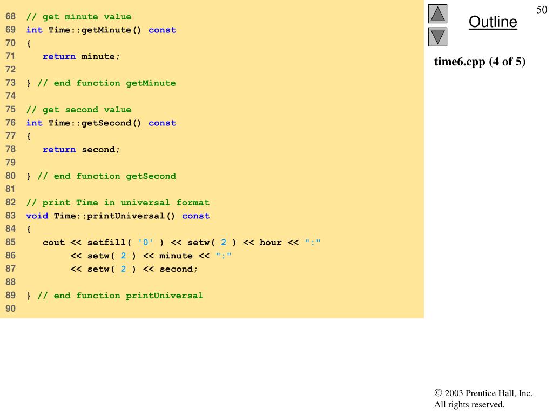
Task: Click line number 90
Action: [x=11, y=309]
